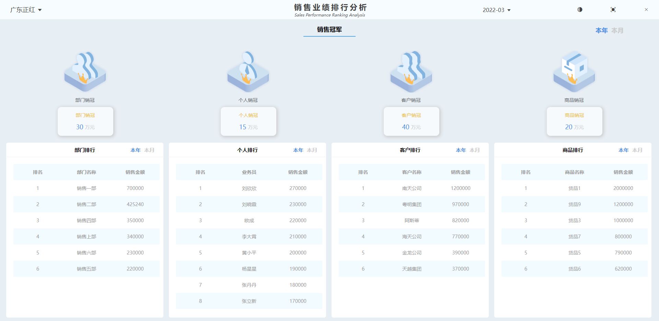Select the 刘欣欣 row in individual ranking
This screenshot has width=659, height=321.
(249, 188)
